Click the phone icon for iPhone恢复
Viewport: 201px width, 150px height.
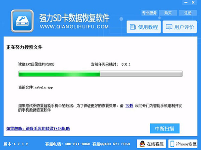click(x=172, y=144)
